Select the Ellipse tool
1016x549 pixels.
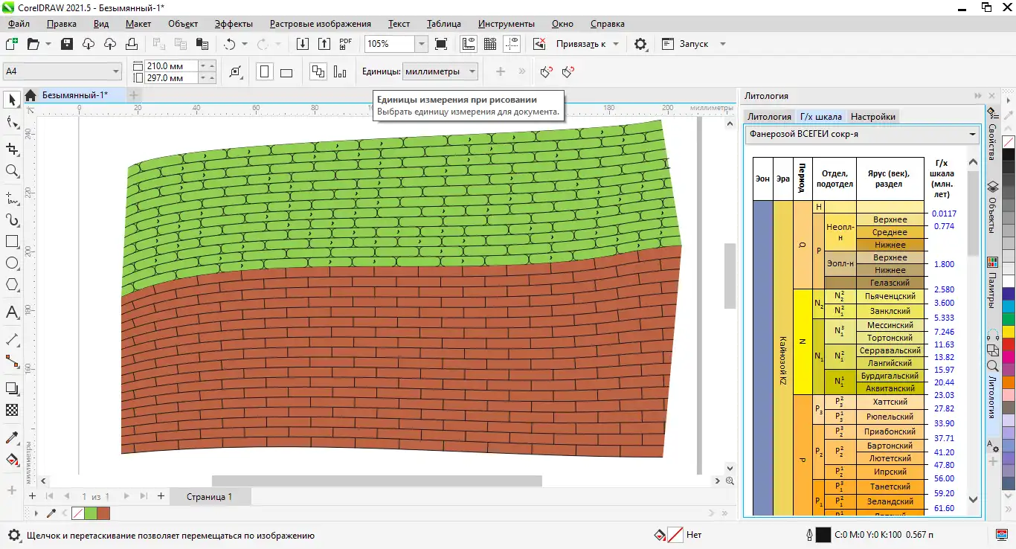coord(12,263)
